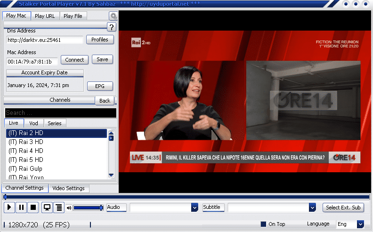The width and height of the screenshot is (373, 232).
Task: Click the channel Search field
Action: (x=60, y=113)
